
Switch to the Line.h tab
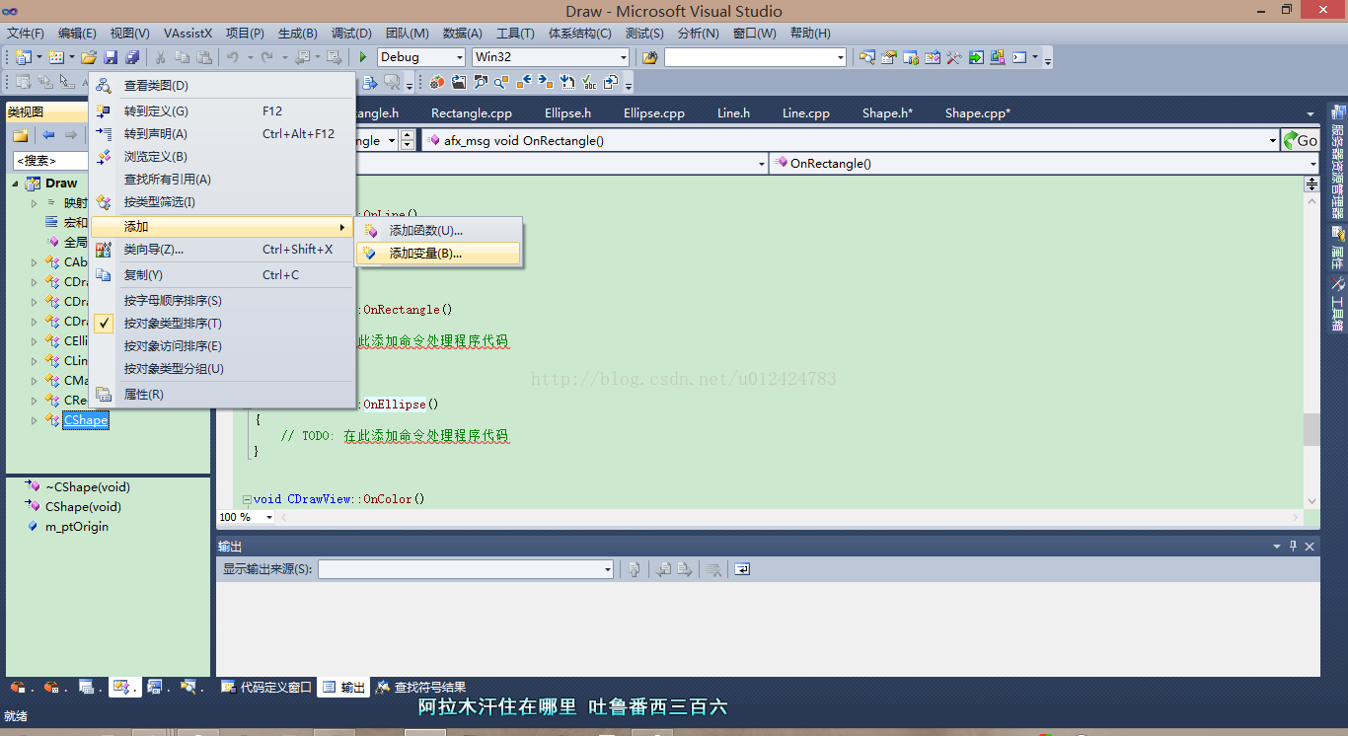(x=733, y=113)
